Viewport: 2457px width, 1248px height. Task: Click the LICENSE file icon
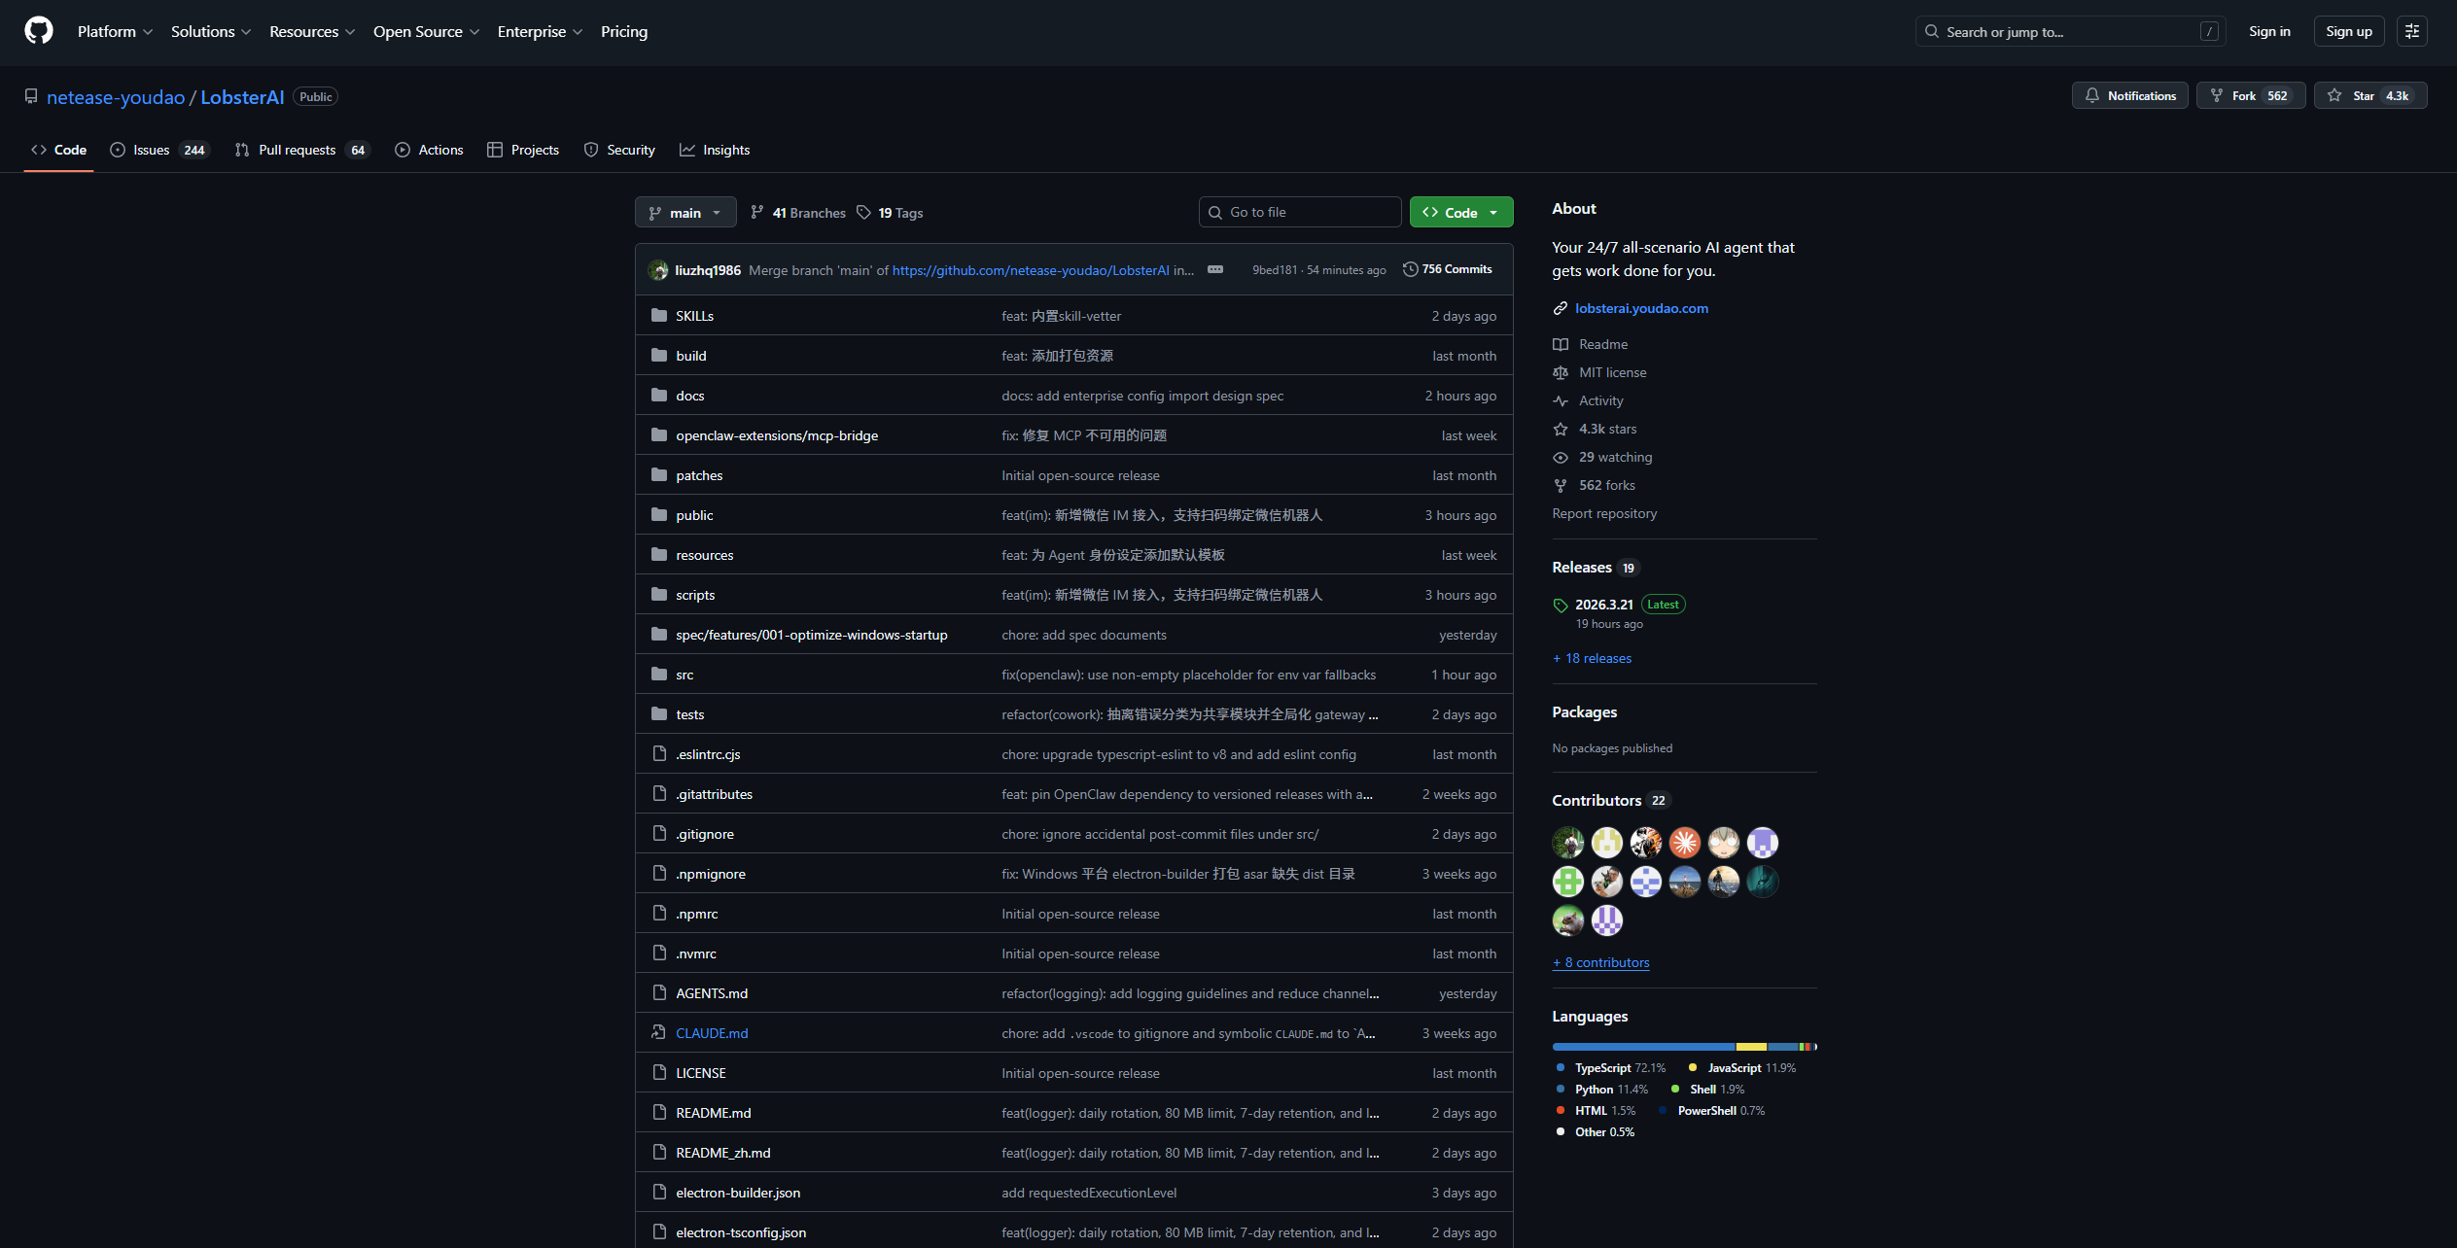click(659, 1072)
